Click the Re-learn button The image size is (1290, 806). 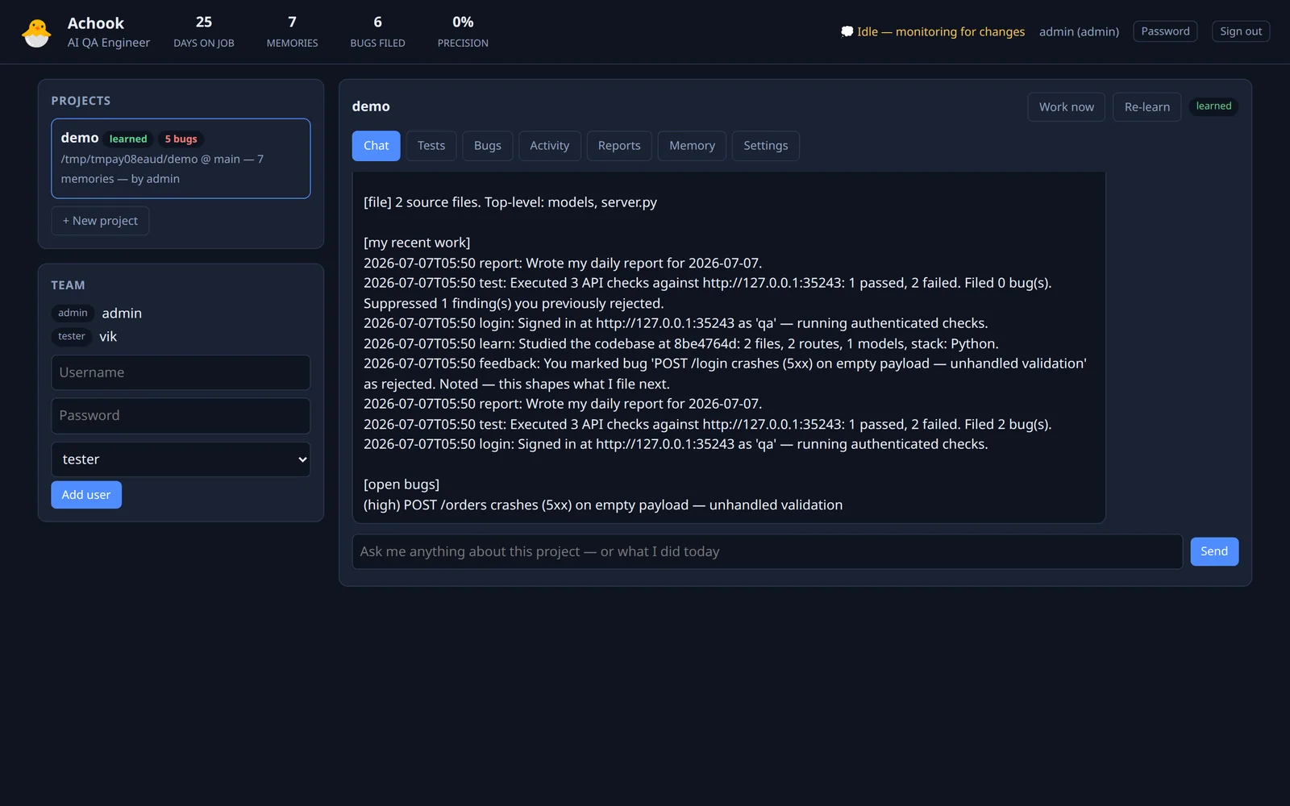click(x=1147, y=107)
